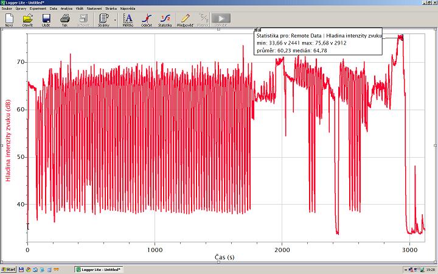
Task: Expand hidden system tray icons arrow
Action: point(406,270)
